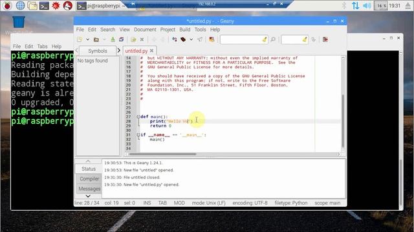The width and height of the screenshot is (414, 232).
Task: Select the Symbols sidebar tab
Action: pyautogui.click(x=98, y=51)
